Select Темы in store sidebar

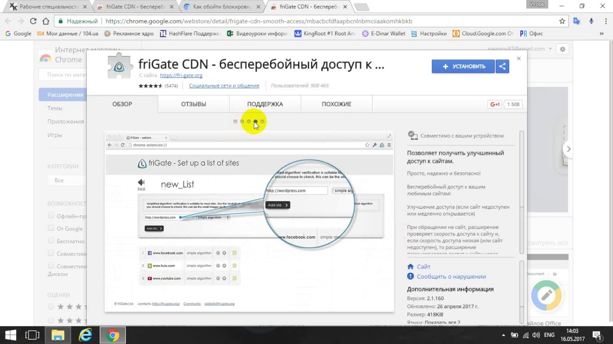(x=55, y=108)
